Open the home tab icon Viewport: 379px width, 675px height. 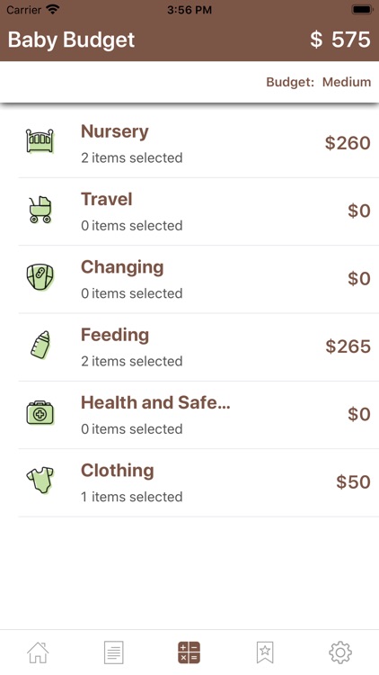pos(38,652)
